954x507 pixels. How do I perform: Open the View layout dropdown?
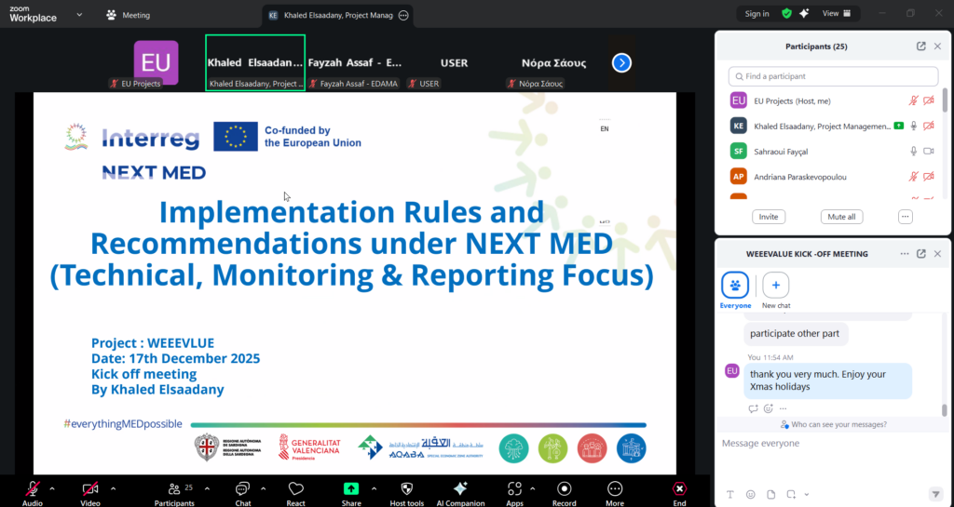[834, 14]
